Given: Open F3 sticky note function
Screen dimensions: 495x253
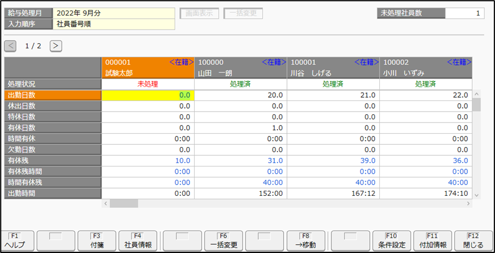Looking at the screenshot, I should [x=97, y=240].
